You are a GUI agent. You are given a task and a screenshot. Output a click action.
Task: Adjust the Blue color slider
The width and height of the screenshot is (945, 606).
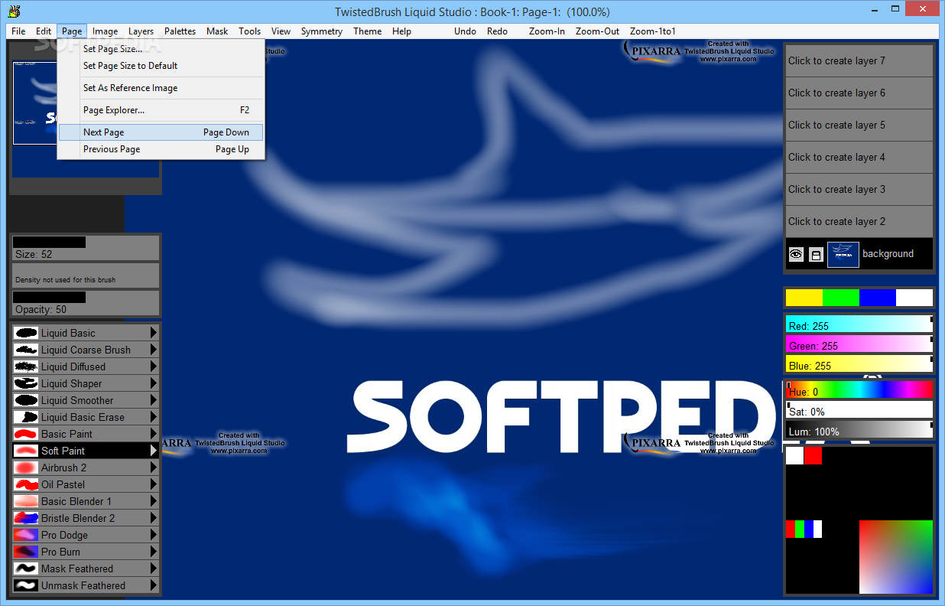click(859, 364)
